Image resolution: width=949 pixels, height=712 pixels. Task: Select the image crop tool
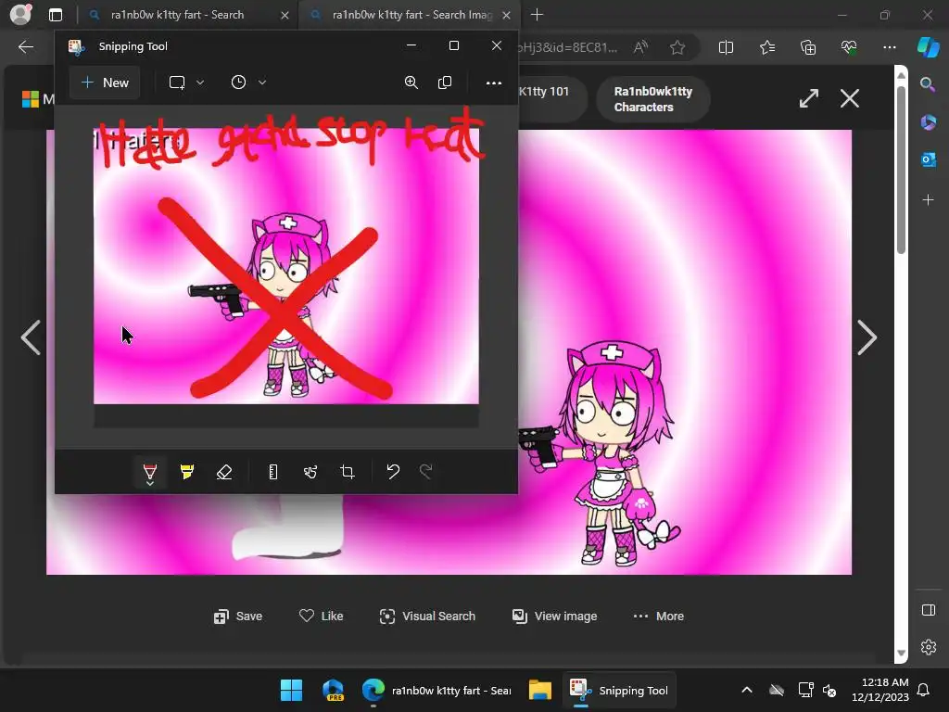(348, 472)
